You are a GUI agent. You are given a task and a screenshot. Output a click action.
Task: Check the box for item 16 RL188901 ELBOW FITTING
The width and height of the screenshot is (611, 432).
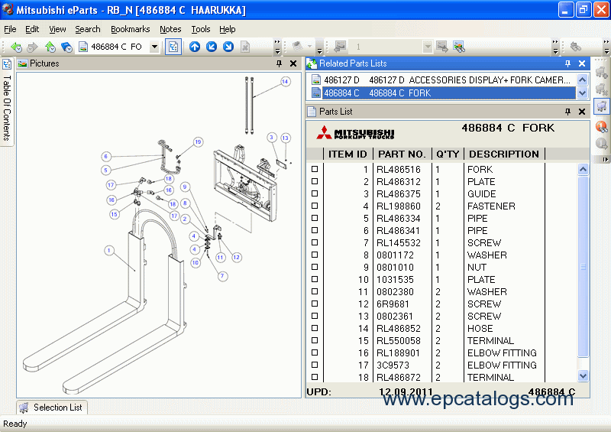click(x=315, y=352)
